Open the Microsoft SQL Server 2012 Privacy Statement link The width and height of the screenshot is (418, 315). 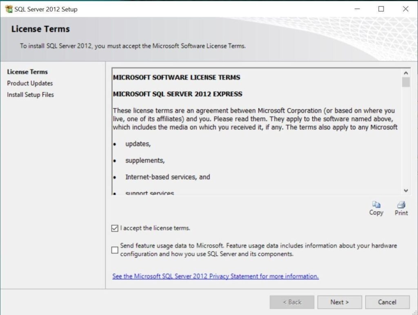215,276
